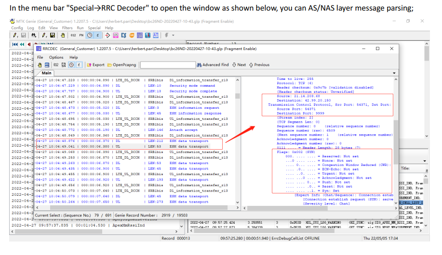This screenshot has width=442, height=255.
Task: Click the teal double-left rewind icon
Action: [x=22, y=44]
